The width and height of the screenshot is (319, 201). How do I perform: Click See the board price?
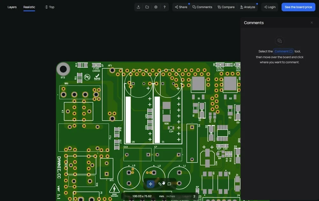tap(298, 7)
